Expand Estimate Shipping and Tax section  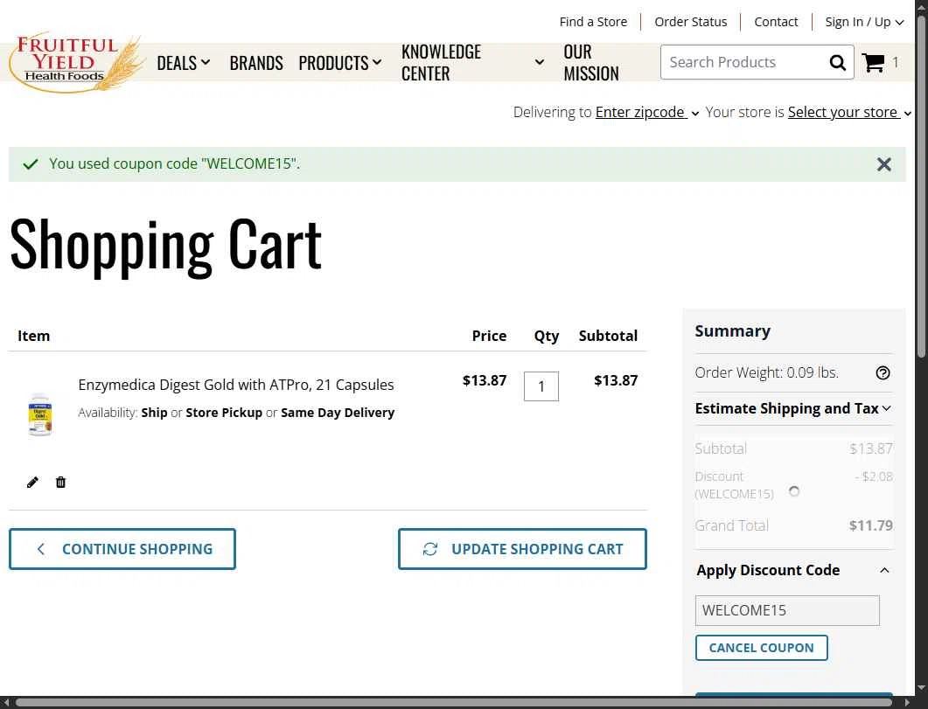(x=792, y=408)
